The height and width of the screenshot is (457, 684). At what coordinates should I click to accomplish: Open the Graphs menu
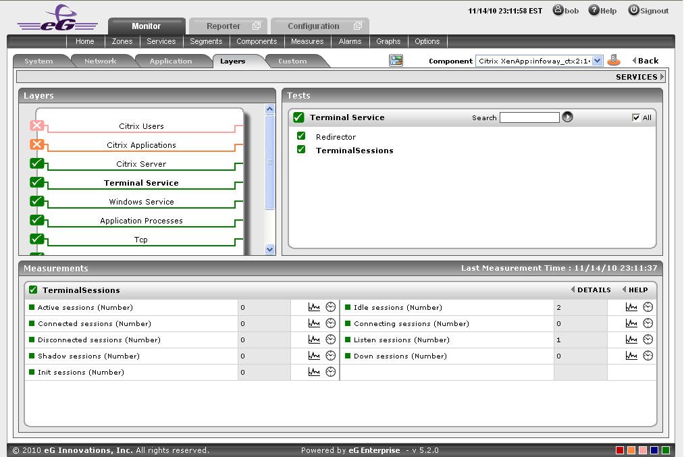388,41
